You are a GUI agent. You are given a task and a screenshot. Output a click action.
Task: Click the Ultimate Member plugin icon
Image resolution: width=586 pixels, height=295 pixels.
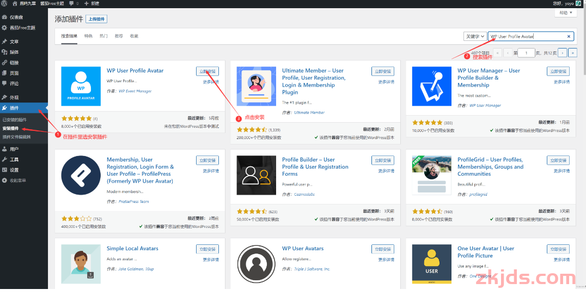click(257, 87)
